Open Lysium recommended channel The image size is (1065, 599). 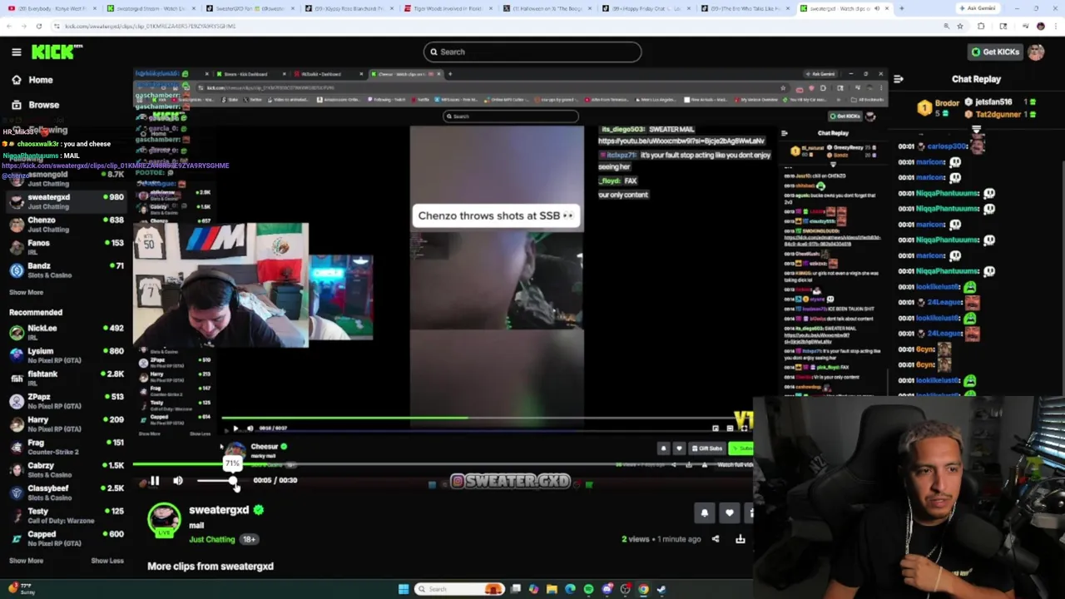[x=67, y=355]
